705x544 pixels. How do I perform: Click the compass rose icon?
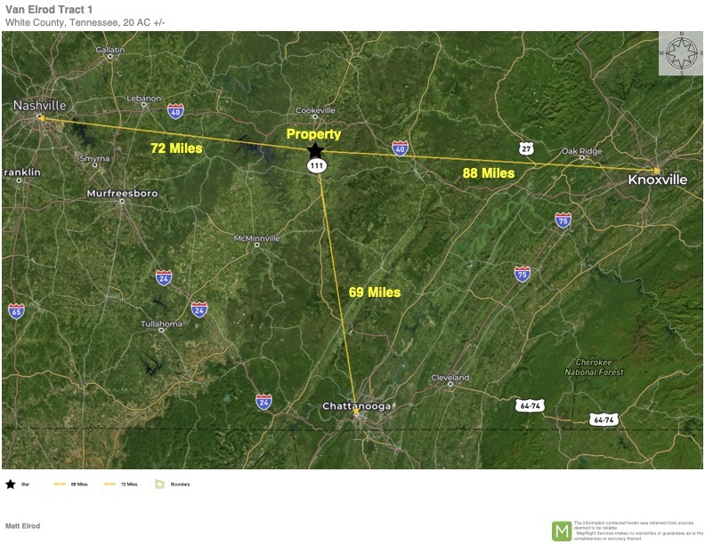681,53
